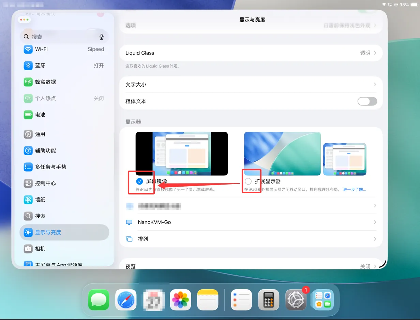The width and height of the screenshot is (420, 320).
Task: Tap the Wi-Fi status icon in status bar
Action: pyautogui.click(x=384, y=5)
